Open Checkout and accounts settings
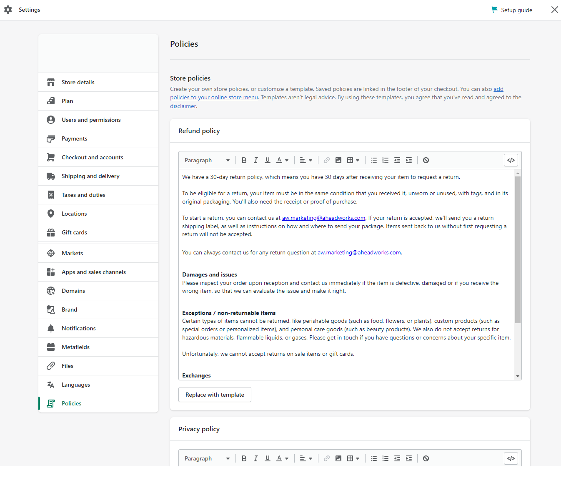This screenshot has width=561, height=478. [x=98, y=157]
